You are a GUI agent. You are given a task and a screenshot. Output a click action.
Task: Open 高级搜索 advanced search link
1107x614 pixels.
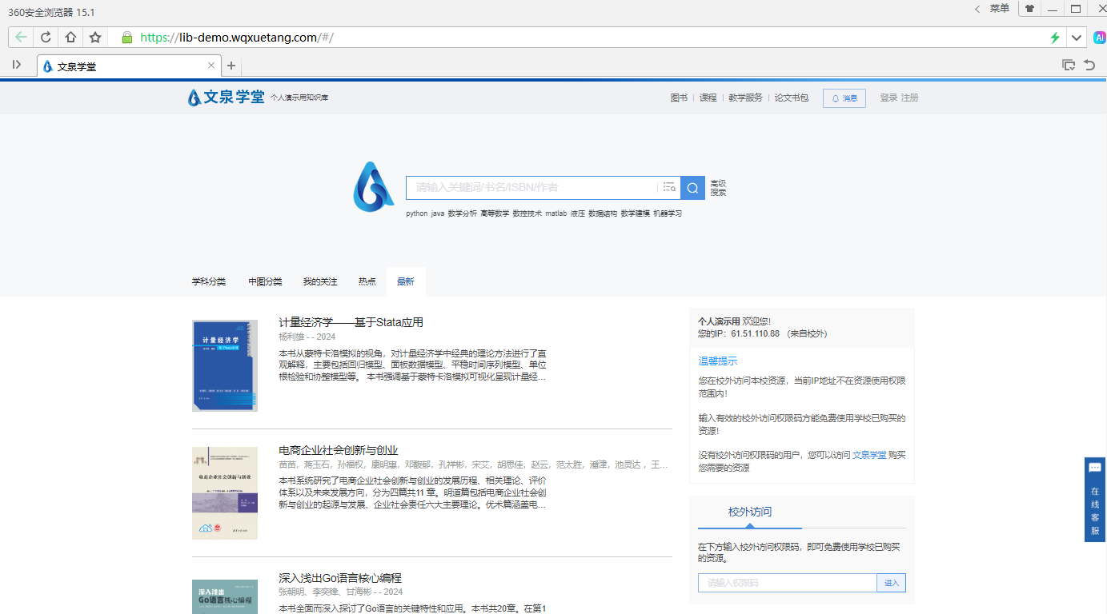[x=718, y=188]
